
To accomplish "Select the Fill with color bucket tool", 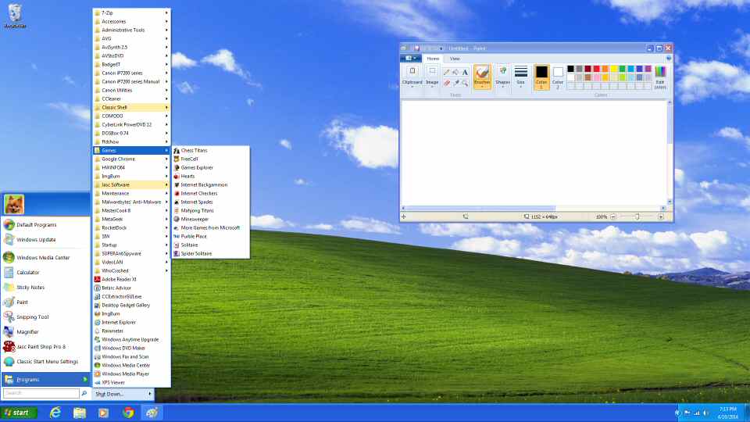I will point(455,72).
